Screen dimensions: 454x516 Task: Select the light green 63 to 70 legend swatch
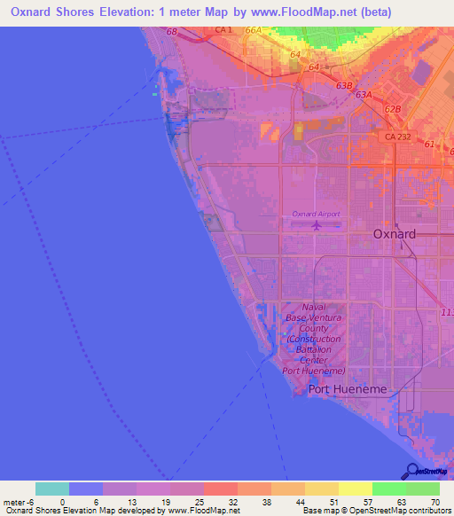[x=423, y=489]
